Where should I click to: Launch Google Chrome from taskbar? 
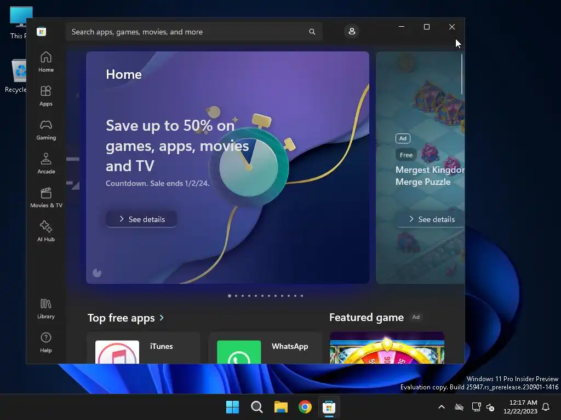pyautogui.click(x=305, y=407)
